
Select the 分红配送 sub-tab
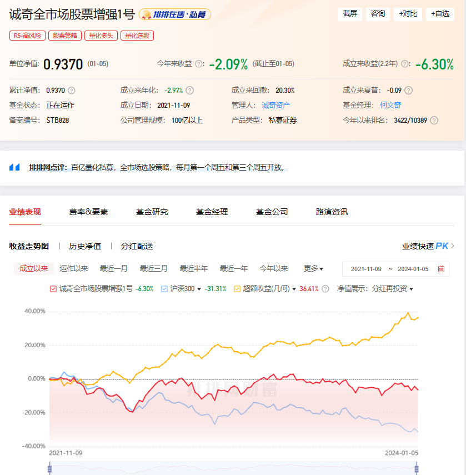point(137,246)
